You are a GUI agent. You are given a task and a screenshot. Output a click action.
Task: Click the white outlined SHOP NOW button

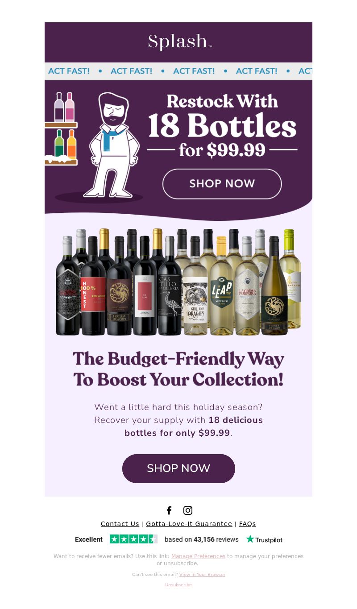point(222,184)
